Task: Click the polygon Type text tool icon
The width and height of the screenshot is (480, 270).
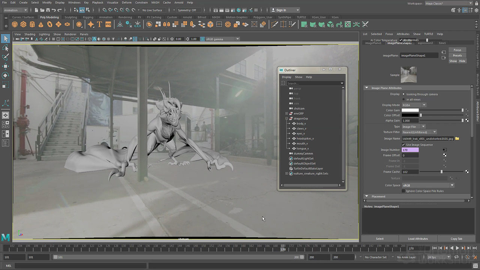Action: pos(99,24)
